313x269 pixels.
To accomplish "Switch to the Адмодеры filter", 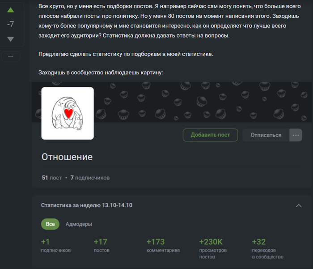I will coord(79,224).
